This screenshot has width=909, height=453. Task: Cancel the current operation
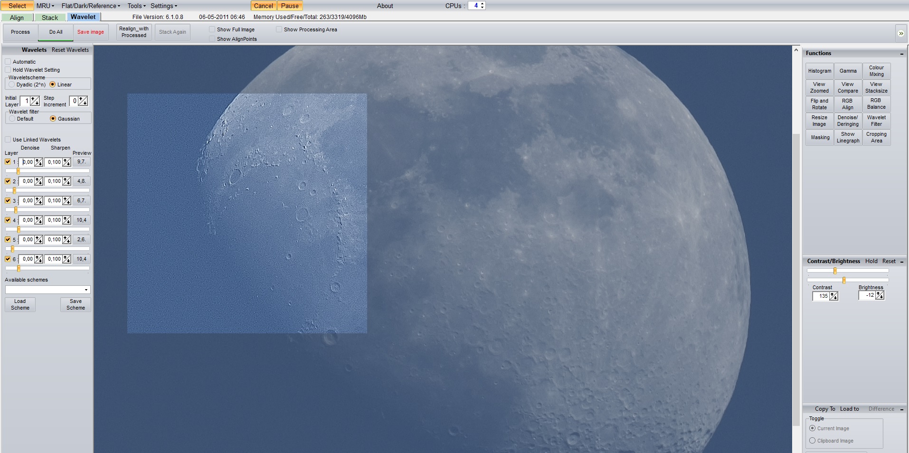[264, 6]
